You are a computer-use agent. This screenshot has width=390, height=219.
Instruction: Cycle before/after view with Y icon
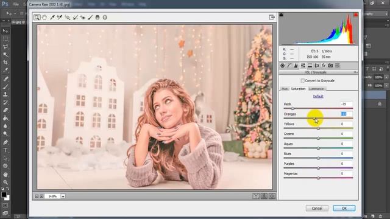(x=256, y=196)
